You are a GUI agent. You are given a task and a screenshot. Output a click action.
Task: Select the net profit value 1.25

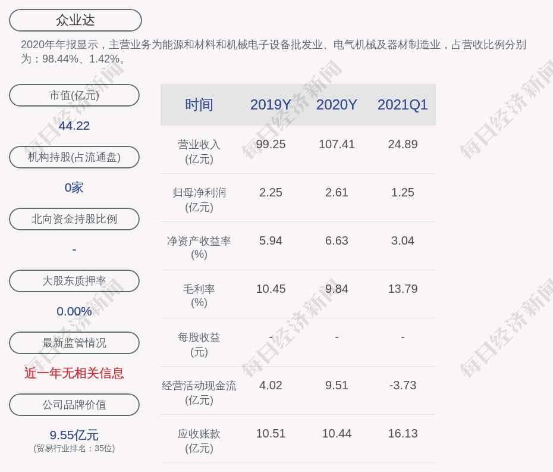coord(403,192)
